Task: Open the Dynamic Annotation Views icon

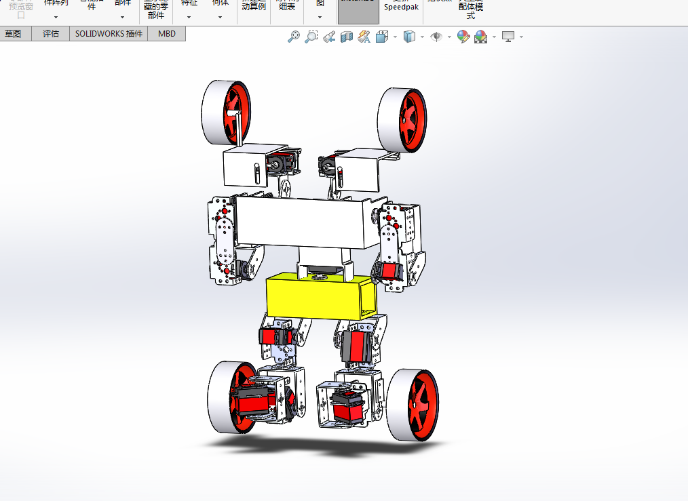Action: (x=364, y=37)
